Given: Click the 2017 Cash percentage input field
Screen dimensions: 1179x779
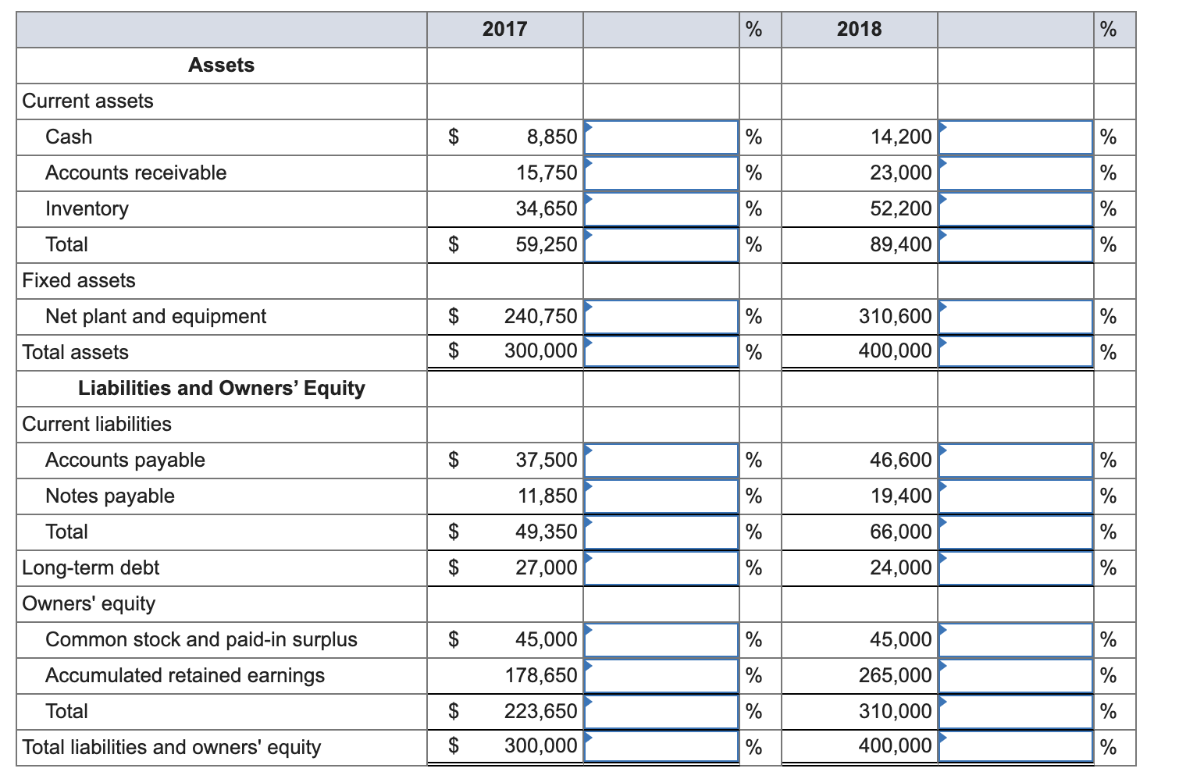Looking at the screenshot, I should click(661, 137).
